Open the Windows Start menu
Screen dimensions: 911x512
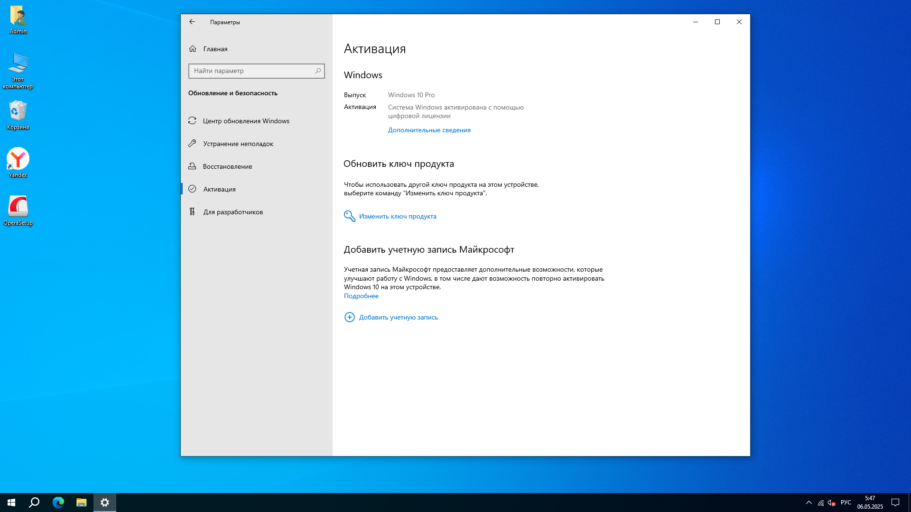[11, 503]
